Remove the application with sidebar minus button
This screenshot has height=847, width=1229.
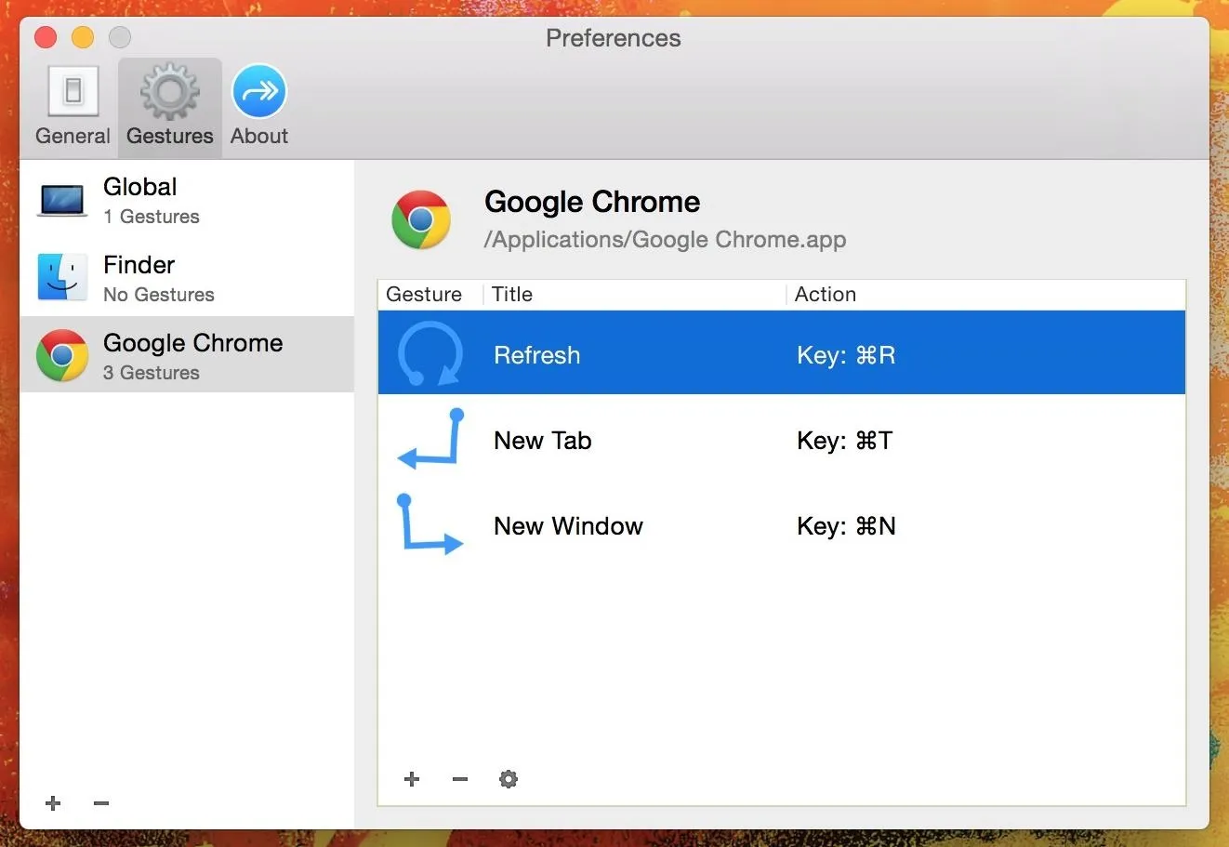101,803
